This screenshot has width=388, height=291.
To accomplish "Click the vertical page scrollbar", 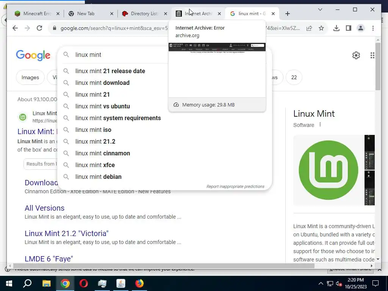I will (378, 67).
